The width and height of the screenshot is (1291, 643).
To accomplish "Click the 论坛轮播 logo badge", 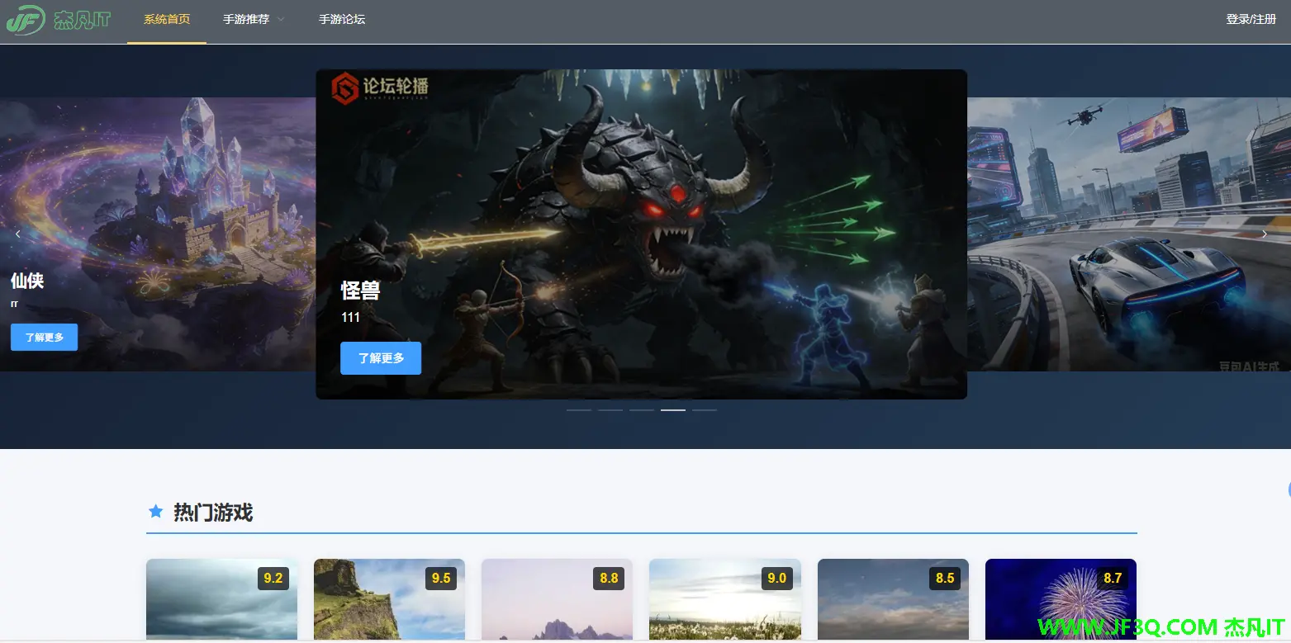I will click(380, 88).
